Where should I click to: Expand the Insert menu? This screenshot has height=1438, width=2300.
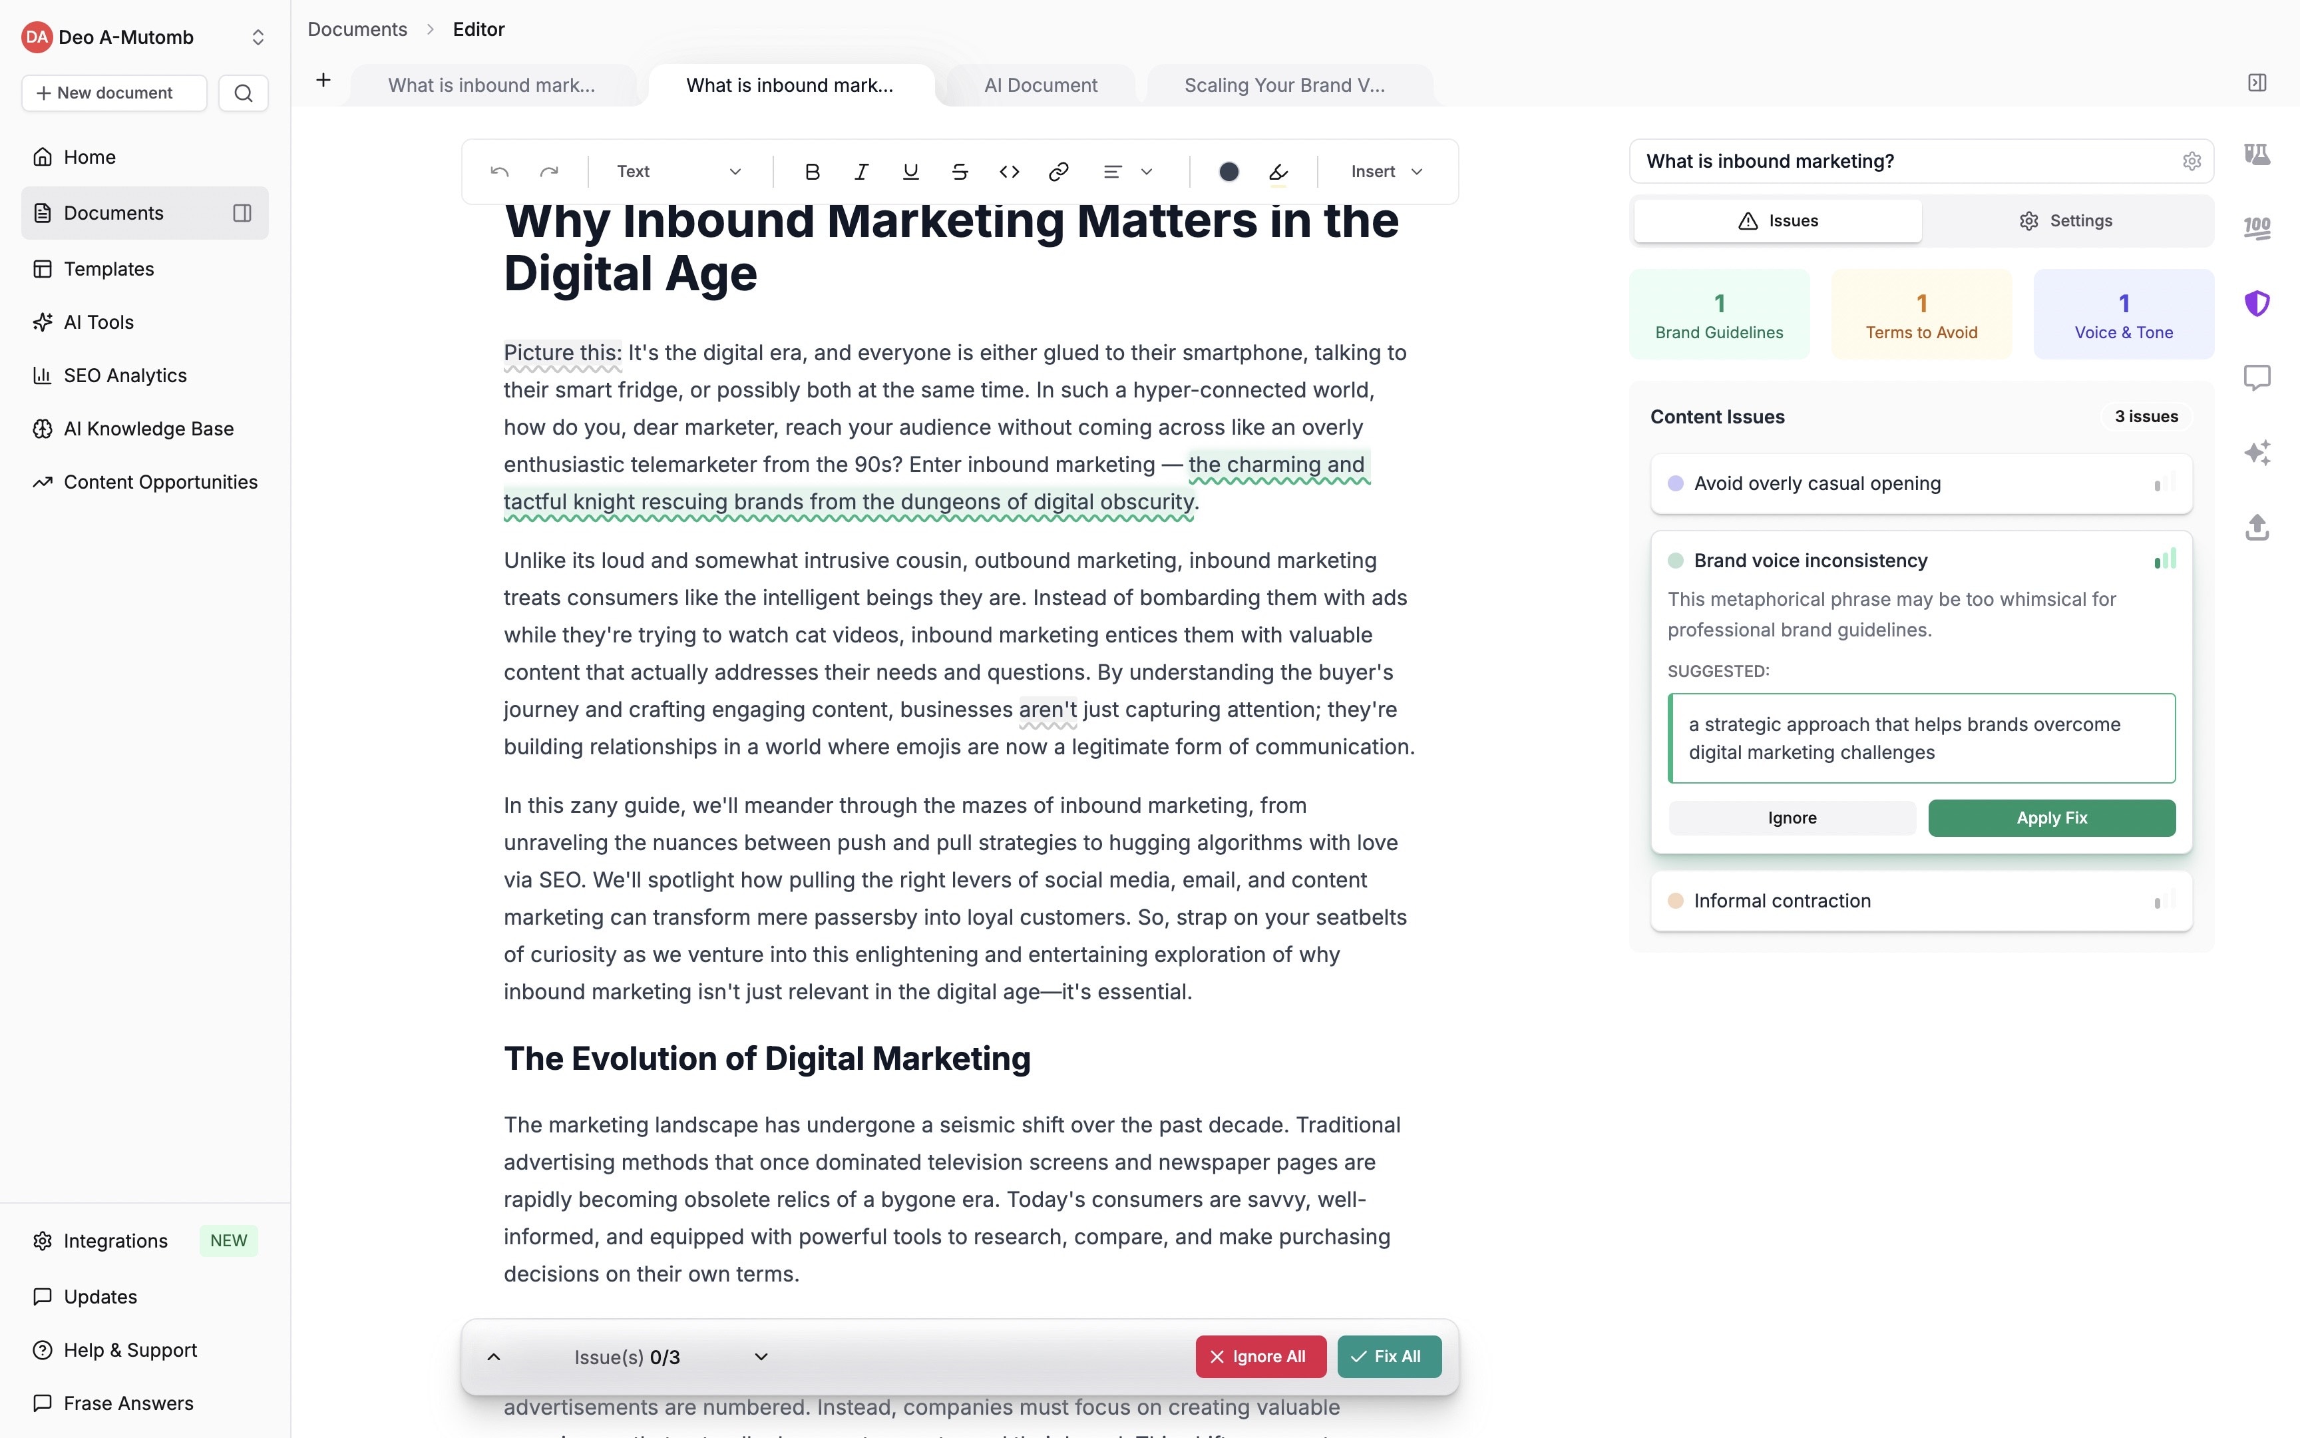pos(1384,171)
